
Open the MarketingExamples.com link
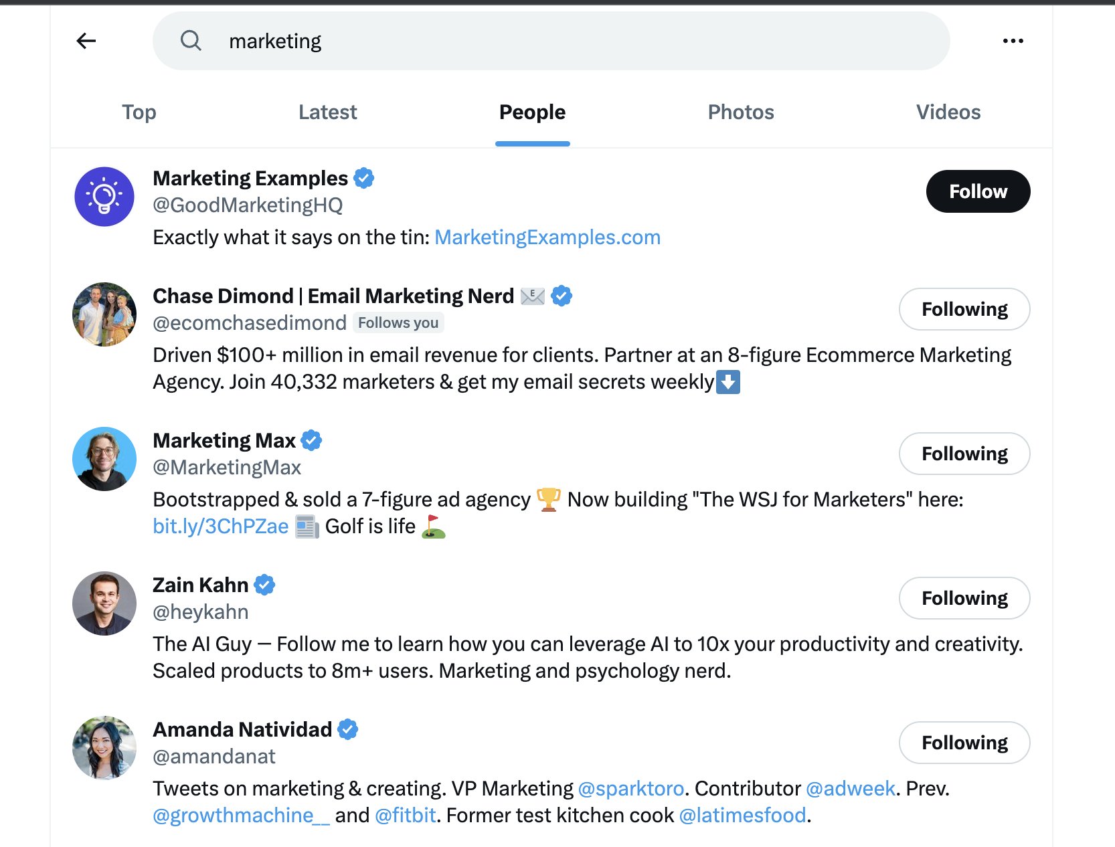coord(547,238)
